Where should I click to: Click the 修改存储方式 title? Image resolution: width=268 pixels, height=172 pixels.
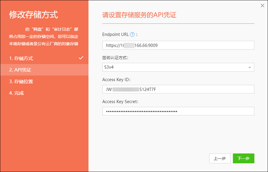[x=33, y=15]
